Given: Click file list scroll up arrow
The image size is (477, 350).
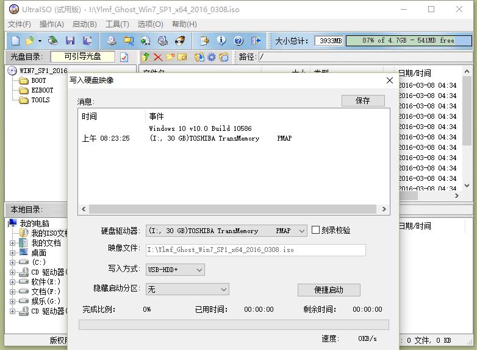Looking at the screenshot, I should click(467, 72).
